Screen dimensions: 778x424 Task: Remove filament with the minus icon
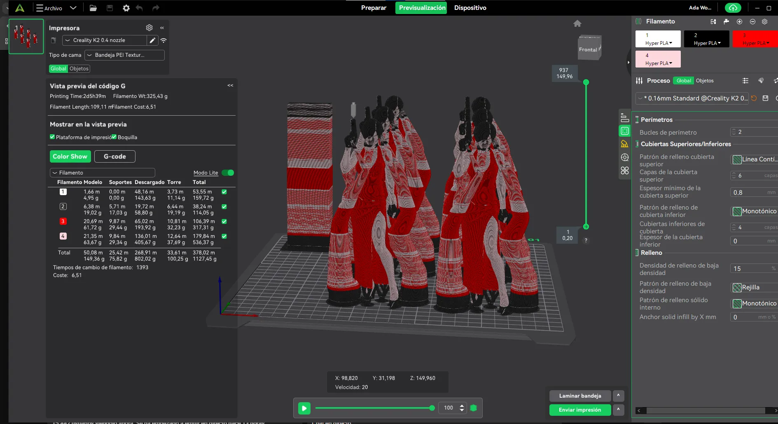point(752,21)
